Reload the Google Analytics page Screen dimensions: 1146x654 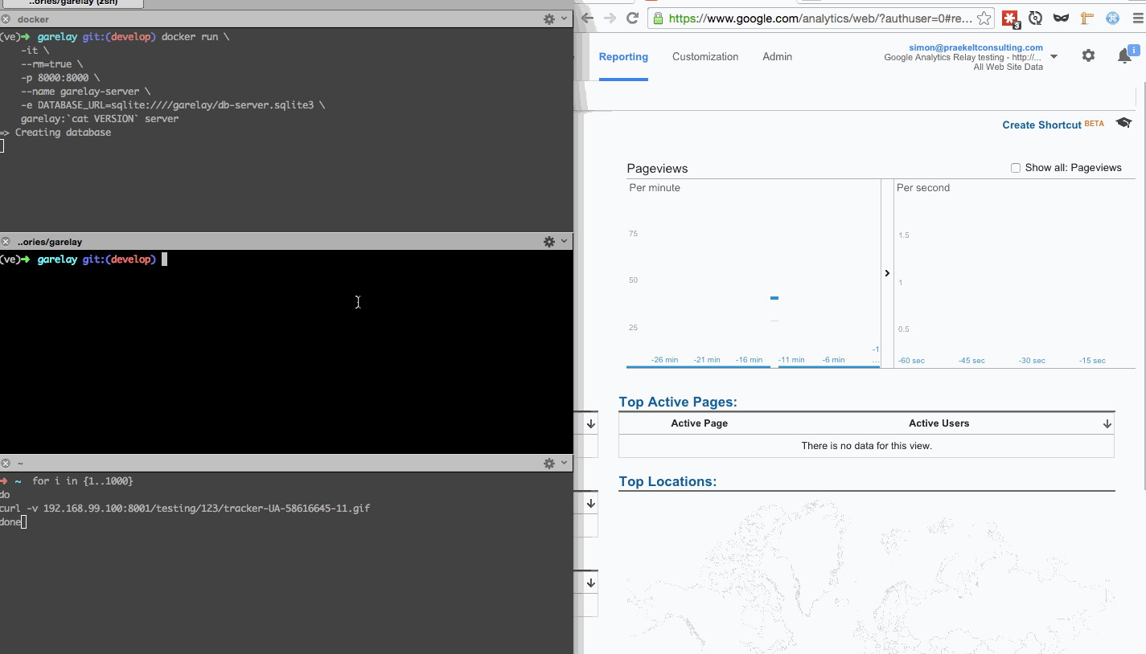point(633,18)
